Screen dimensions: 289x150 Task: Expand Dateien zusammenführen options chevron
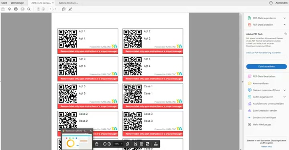[285, 90]
